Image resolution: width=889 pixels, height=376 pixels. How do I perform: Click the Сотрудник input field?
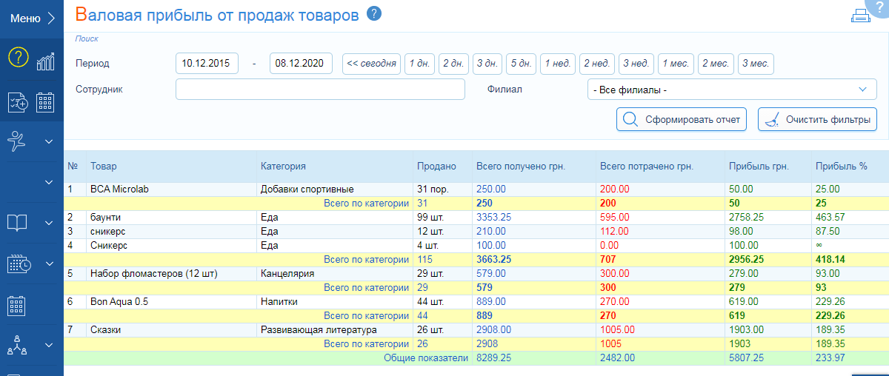pyautogui.click(x=320, y=90)
